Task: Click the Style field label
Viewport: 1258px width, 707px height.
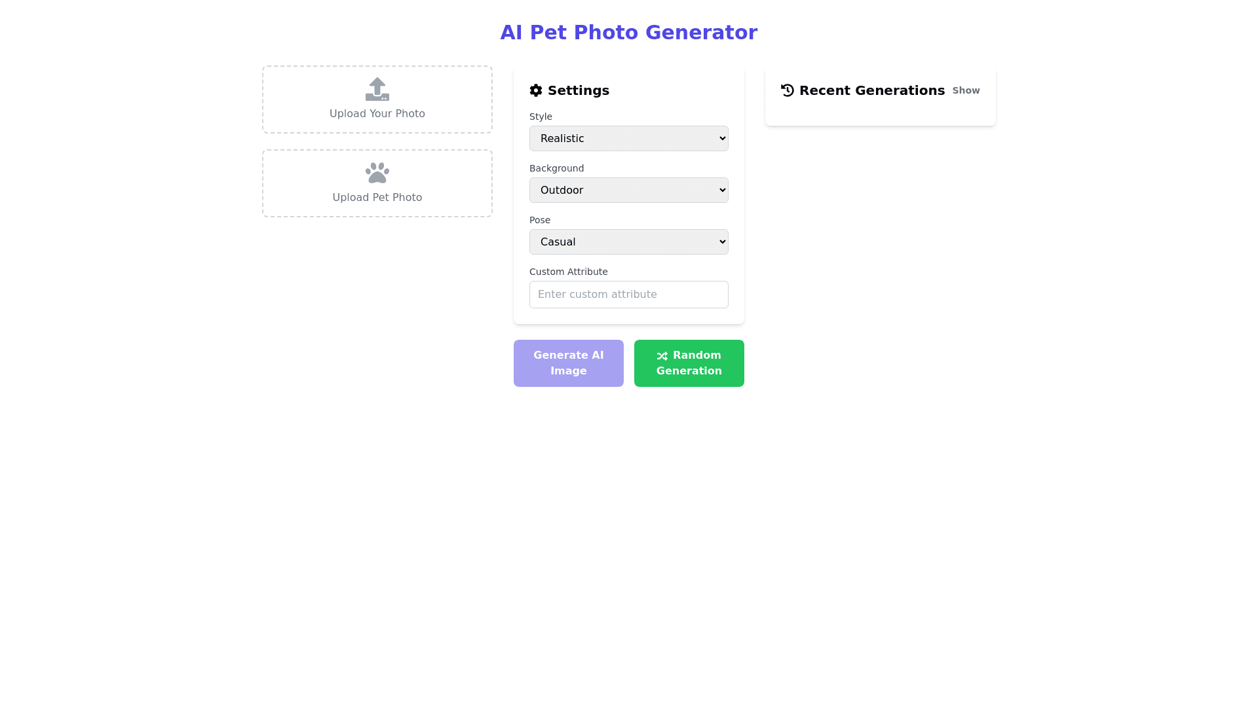Action: coord(541,117)
